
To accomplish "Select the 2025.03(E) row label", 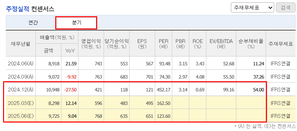I will (x=21, y=103).
